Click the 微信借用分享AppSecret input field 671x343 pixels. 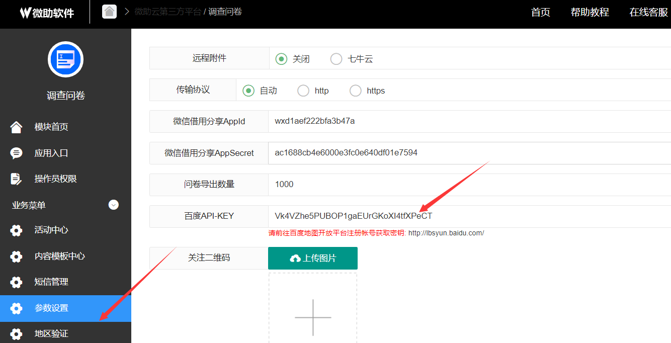(x=469, y=153)
